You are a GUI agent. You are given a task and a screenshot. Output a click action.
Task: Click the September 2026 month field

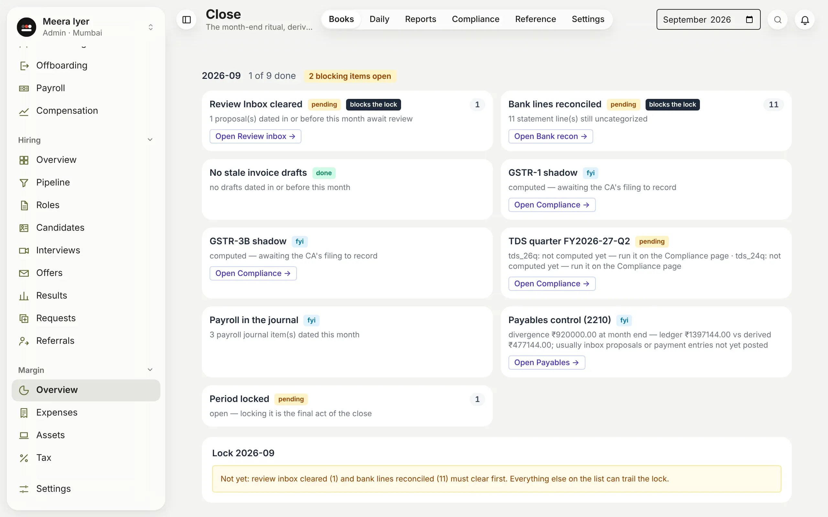click(x=708, y=19)
